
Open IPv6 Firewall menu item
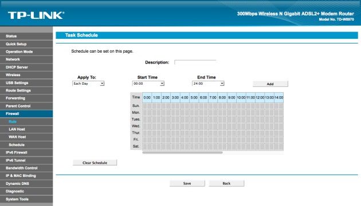click(26, 152)
